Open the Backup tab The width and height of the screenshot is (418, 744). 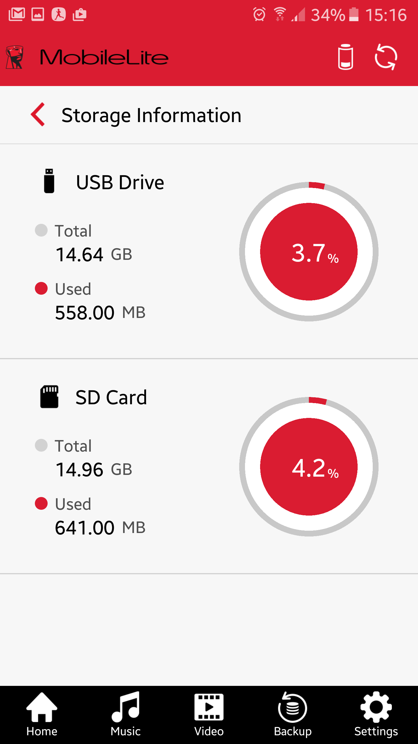click(x=293, y=714)
